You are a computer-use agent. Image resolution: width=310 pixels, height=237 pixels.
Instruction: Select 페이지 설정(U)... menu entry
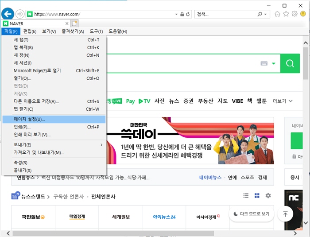pos(54,119)
